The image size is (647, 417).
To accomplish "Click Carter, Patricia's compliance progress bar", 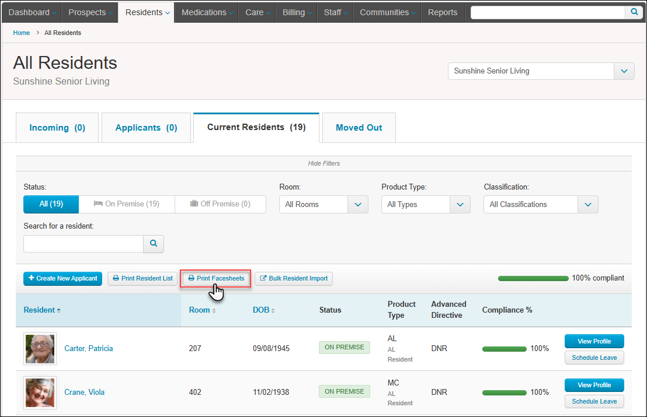I will tap(505, 349).
